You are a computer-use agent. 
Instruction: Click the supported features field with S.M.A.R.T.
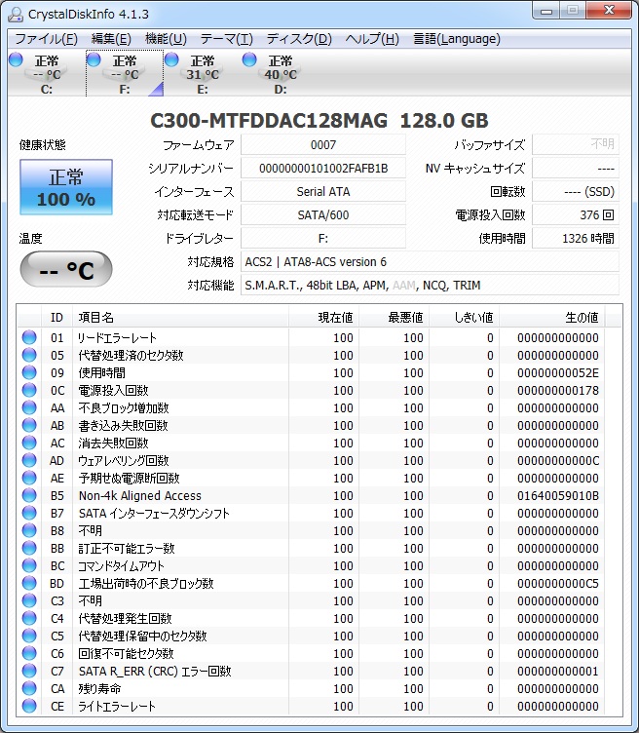(x=430, y=285)
